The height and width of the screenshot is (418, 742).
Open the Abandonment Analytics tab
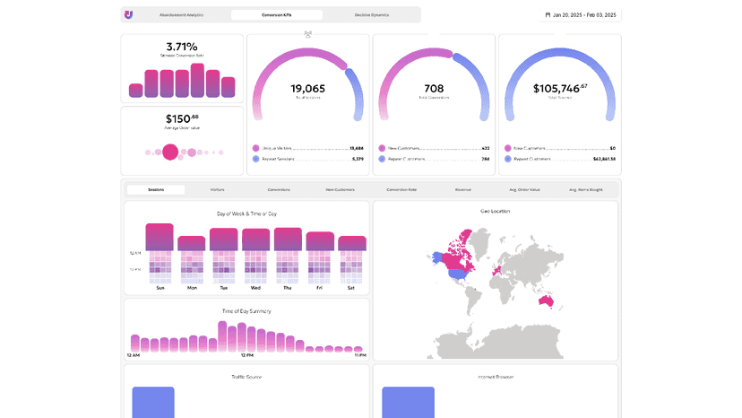[x=181, y=15]
